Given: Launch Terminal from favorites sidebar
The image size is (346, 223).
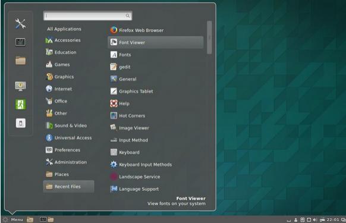Looking at the screenshot, I should 20,42.
